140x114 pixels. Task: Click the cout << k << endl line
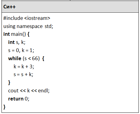pos(29,91)
